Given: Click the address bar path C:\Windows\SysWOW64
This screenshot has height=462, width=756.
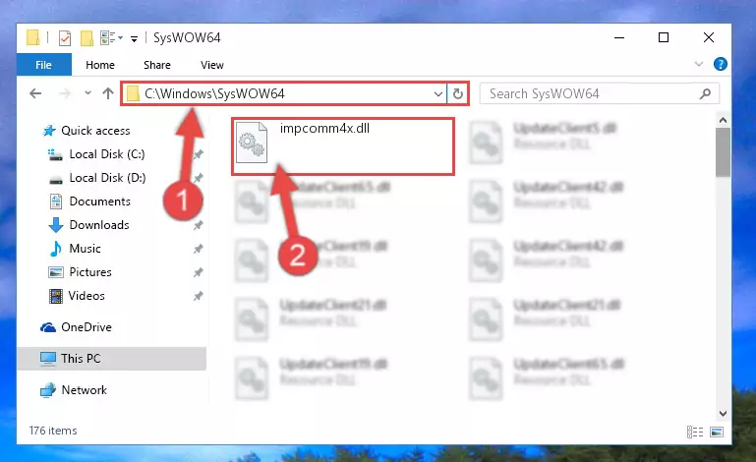Looking at the screenshot, I should coord(214,93).
